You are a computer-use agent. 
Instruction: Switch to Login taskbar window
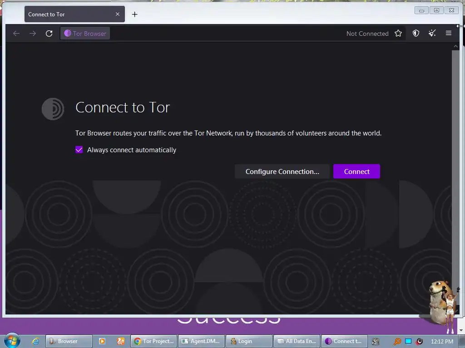pyautogui.click(x=249, y=341)
